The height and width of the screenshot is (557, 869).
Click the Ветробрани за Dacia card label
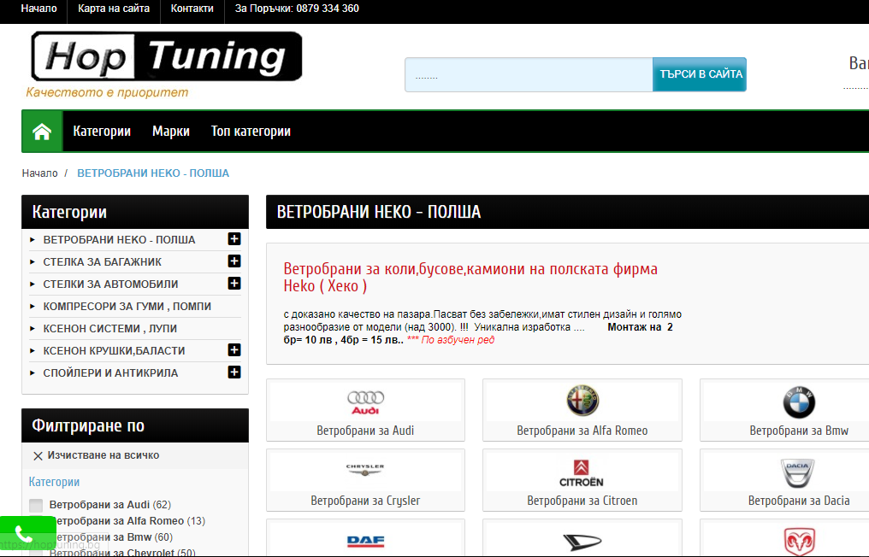pos(799,501)
